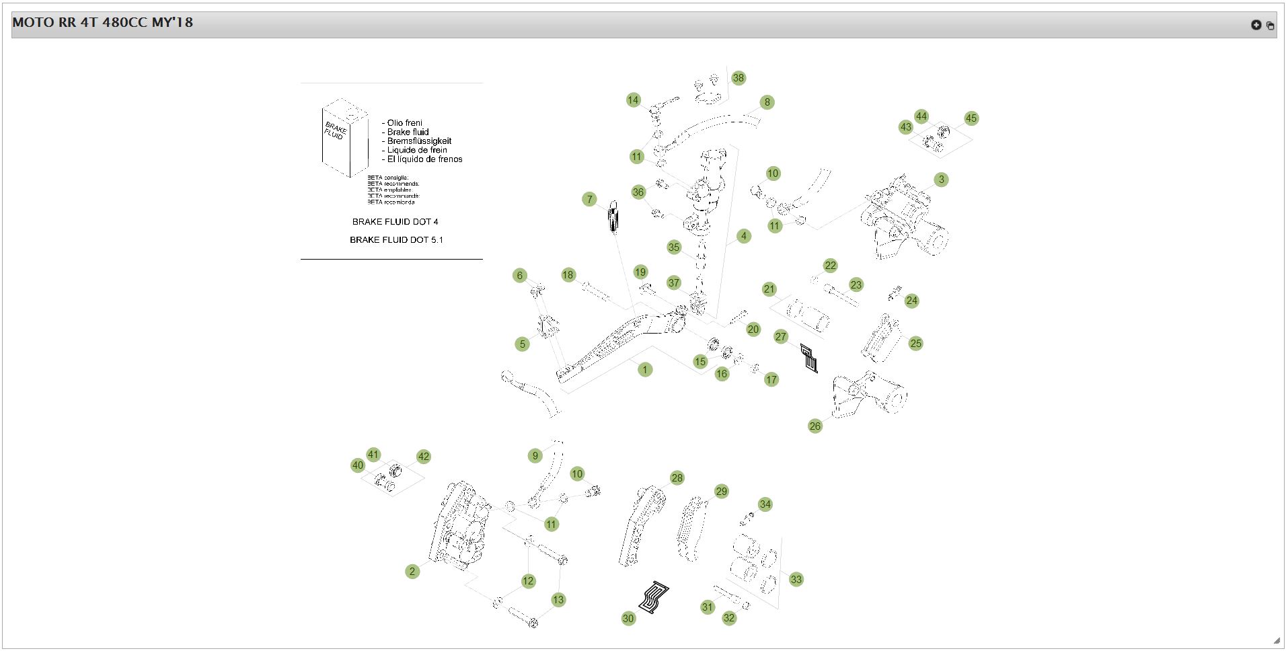Click part number 26 marker

coord(815,426)
